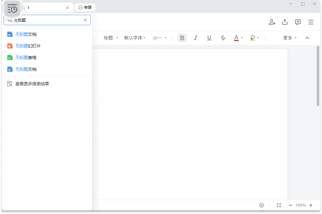Zoom out with the minus button

pyautogui.click(x=290, y=205)
